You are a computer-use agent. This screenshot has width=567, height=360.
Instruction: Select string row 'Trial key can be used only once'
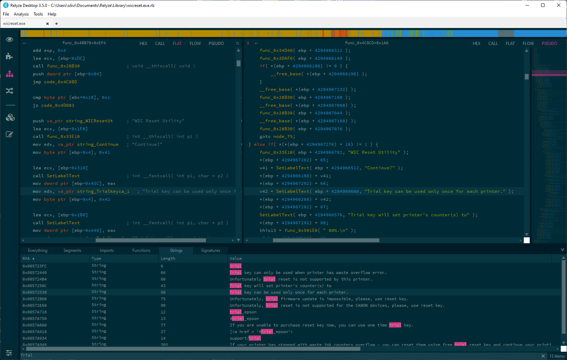point(291,292)
